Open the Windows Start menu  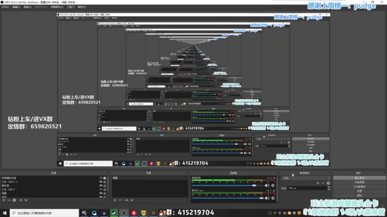tap(5, 213)
